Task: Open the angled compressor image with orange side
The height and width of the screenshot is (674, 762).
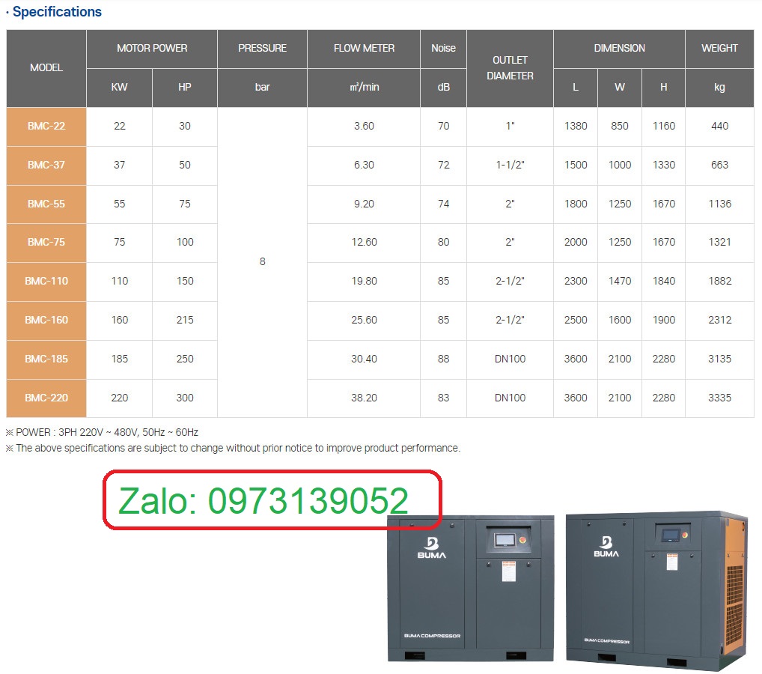Action: coord(657,590)
